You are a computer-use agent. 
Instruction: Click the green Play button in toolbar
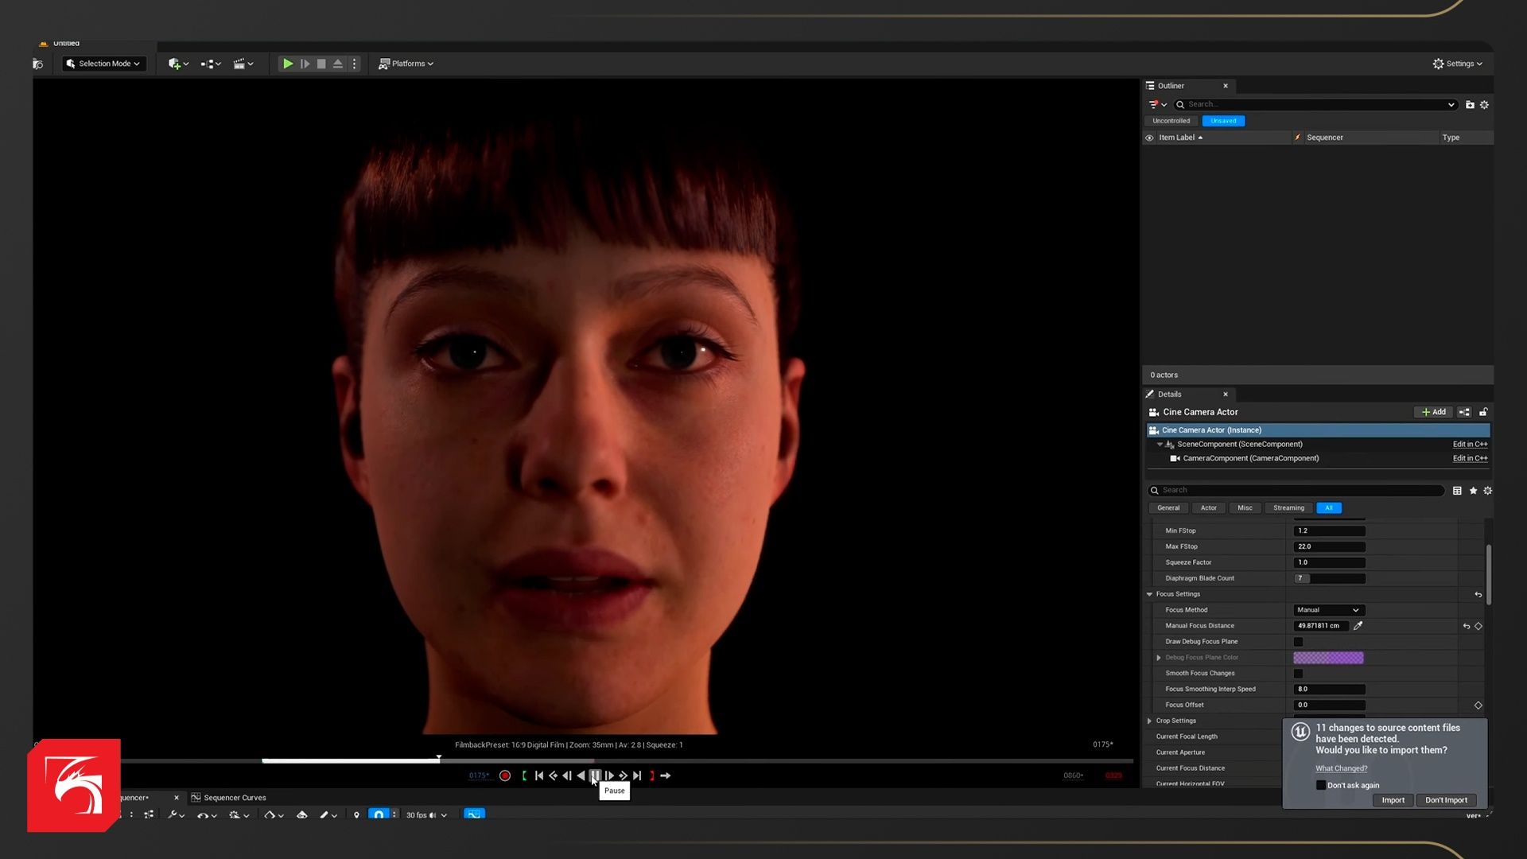(x=288, y=64)
